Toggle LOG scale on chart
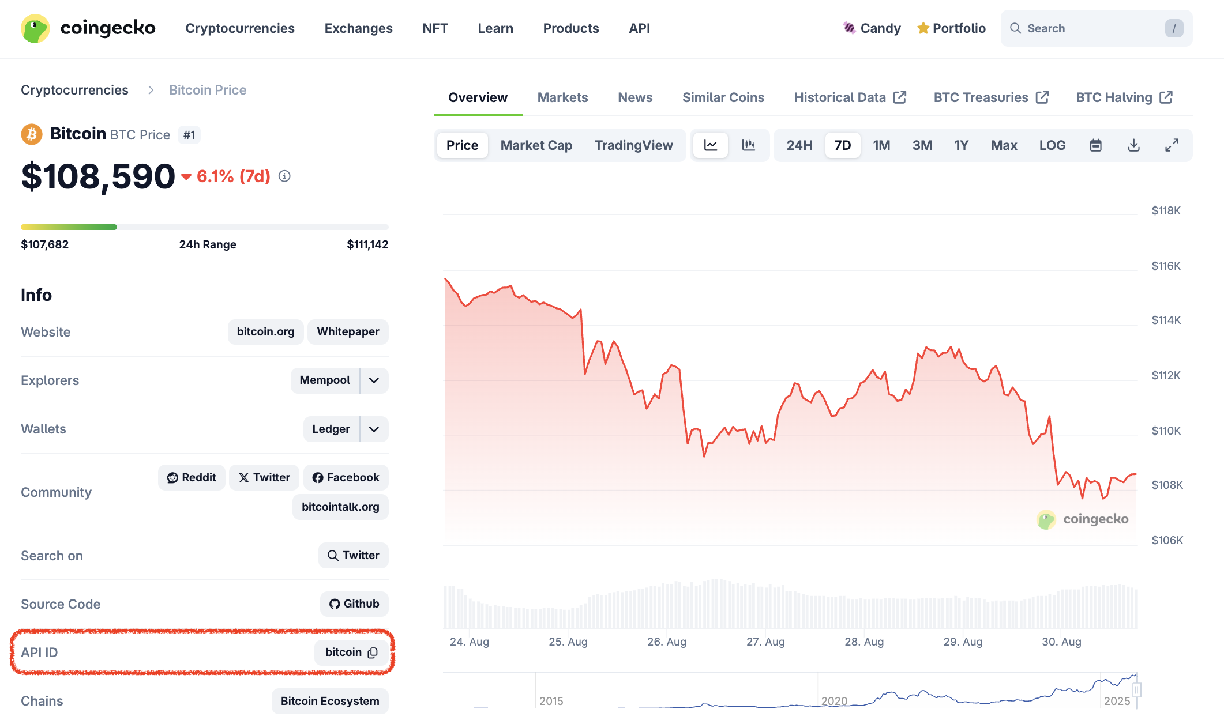Viewport: 1224px width, 724px height. 1052,145
